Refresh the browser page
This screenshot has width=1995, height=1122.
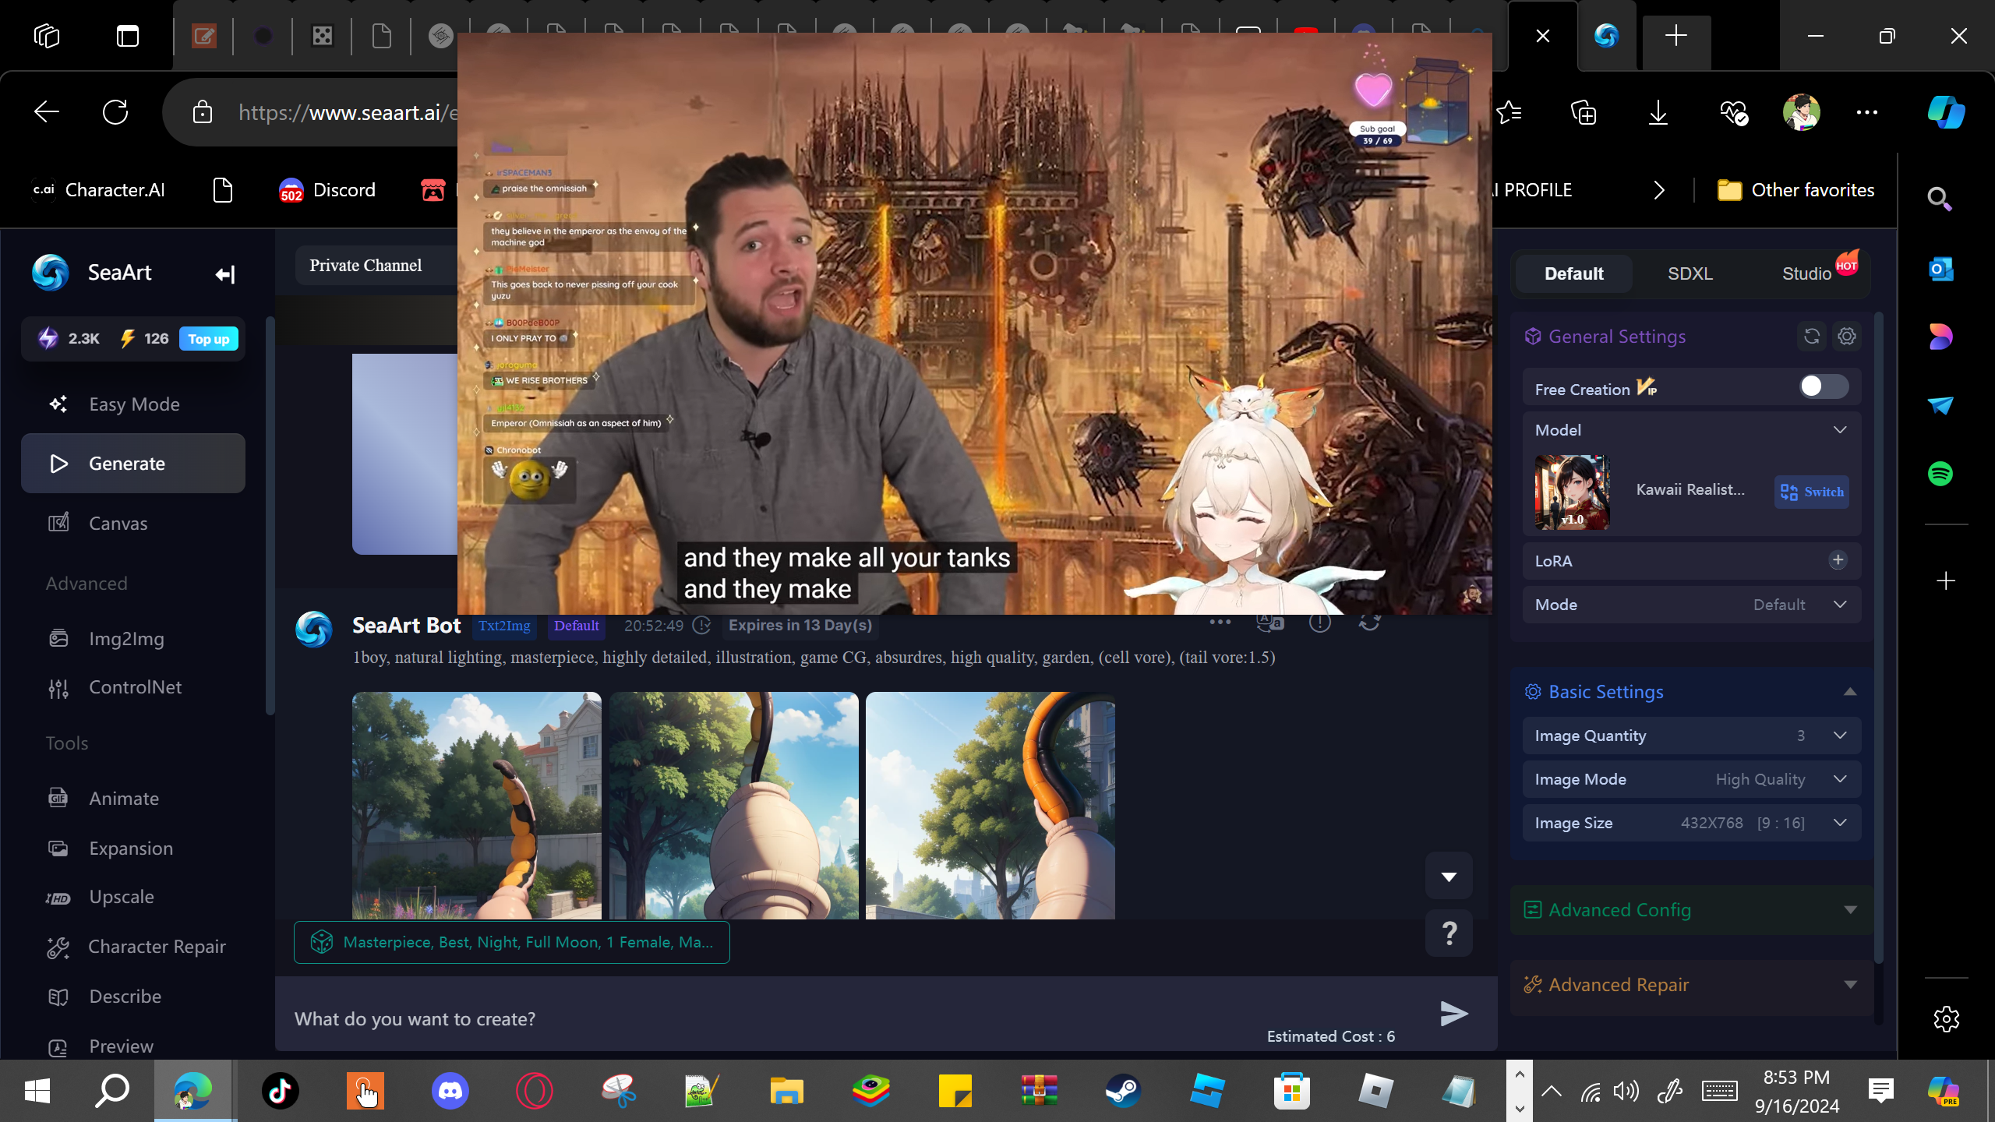(x=115, y=112)
